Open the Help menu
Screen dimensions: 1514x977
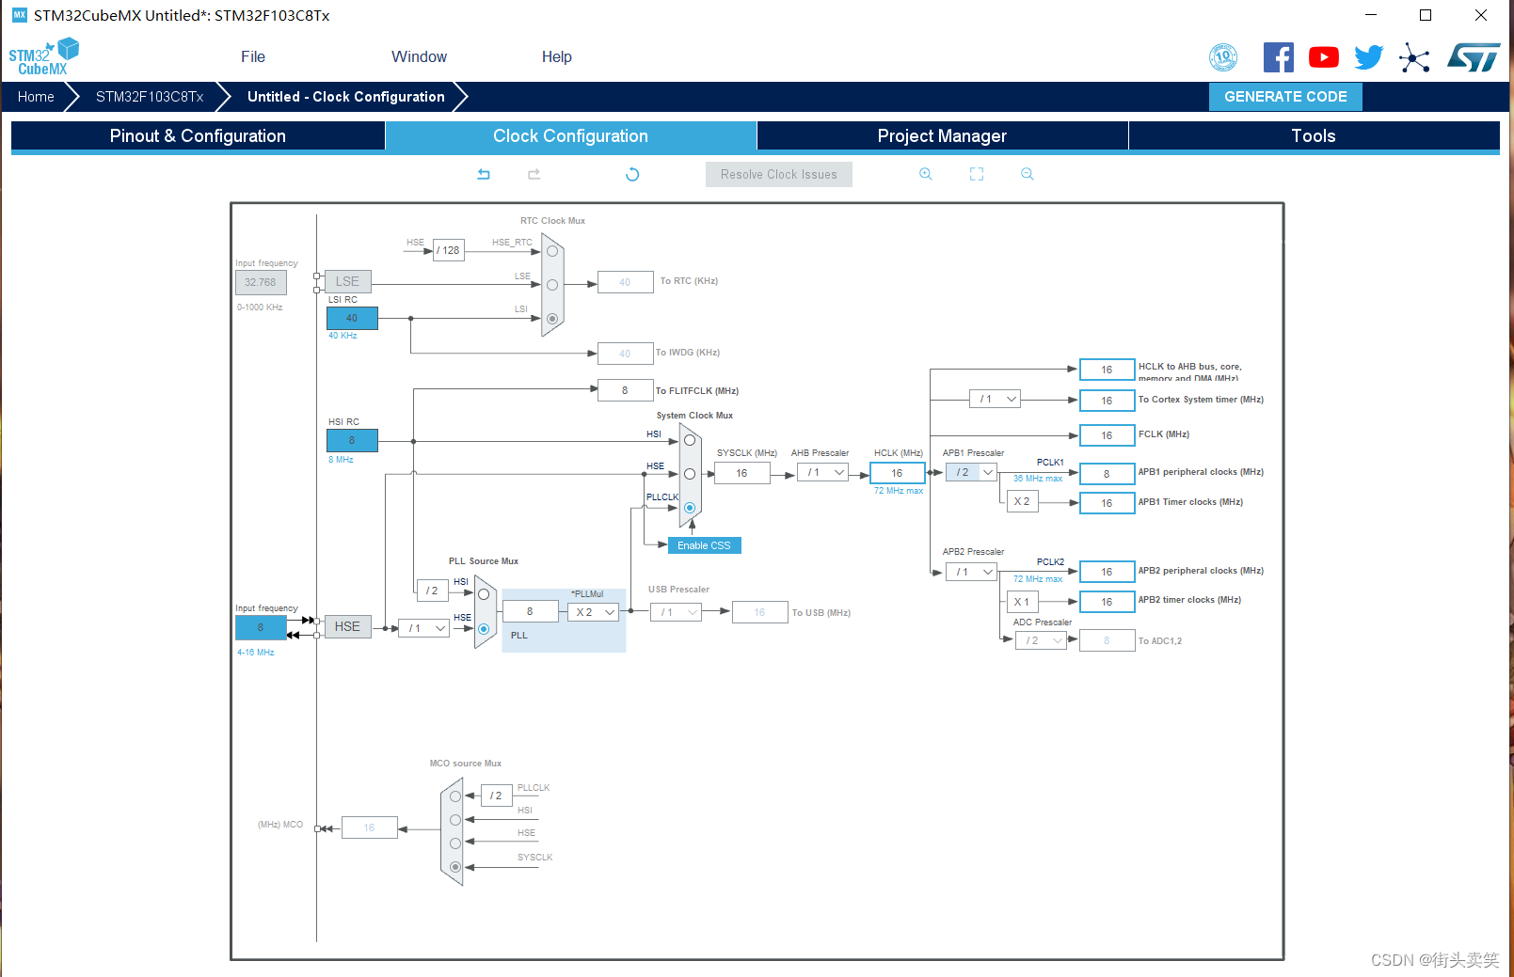[557, 57]
